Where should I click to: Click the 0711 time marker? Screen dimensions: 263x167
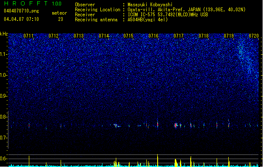[x=28, y=36]
